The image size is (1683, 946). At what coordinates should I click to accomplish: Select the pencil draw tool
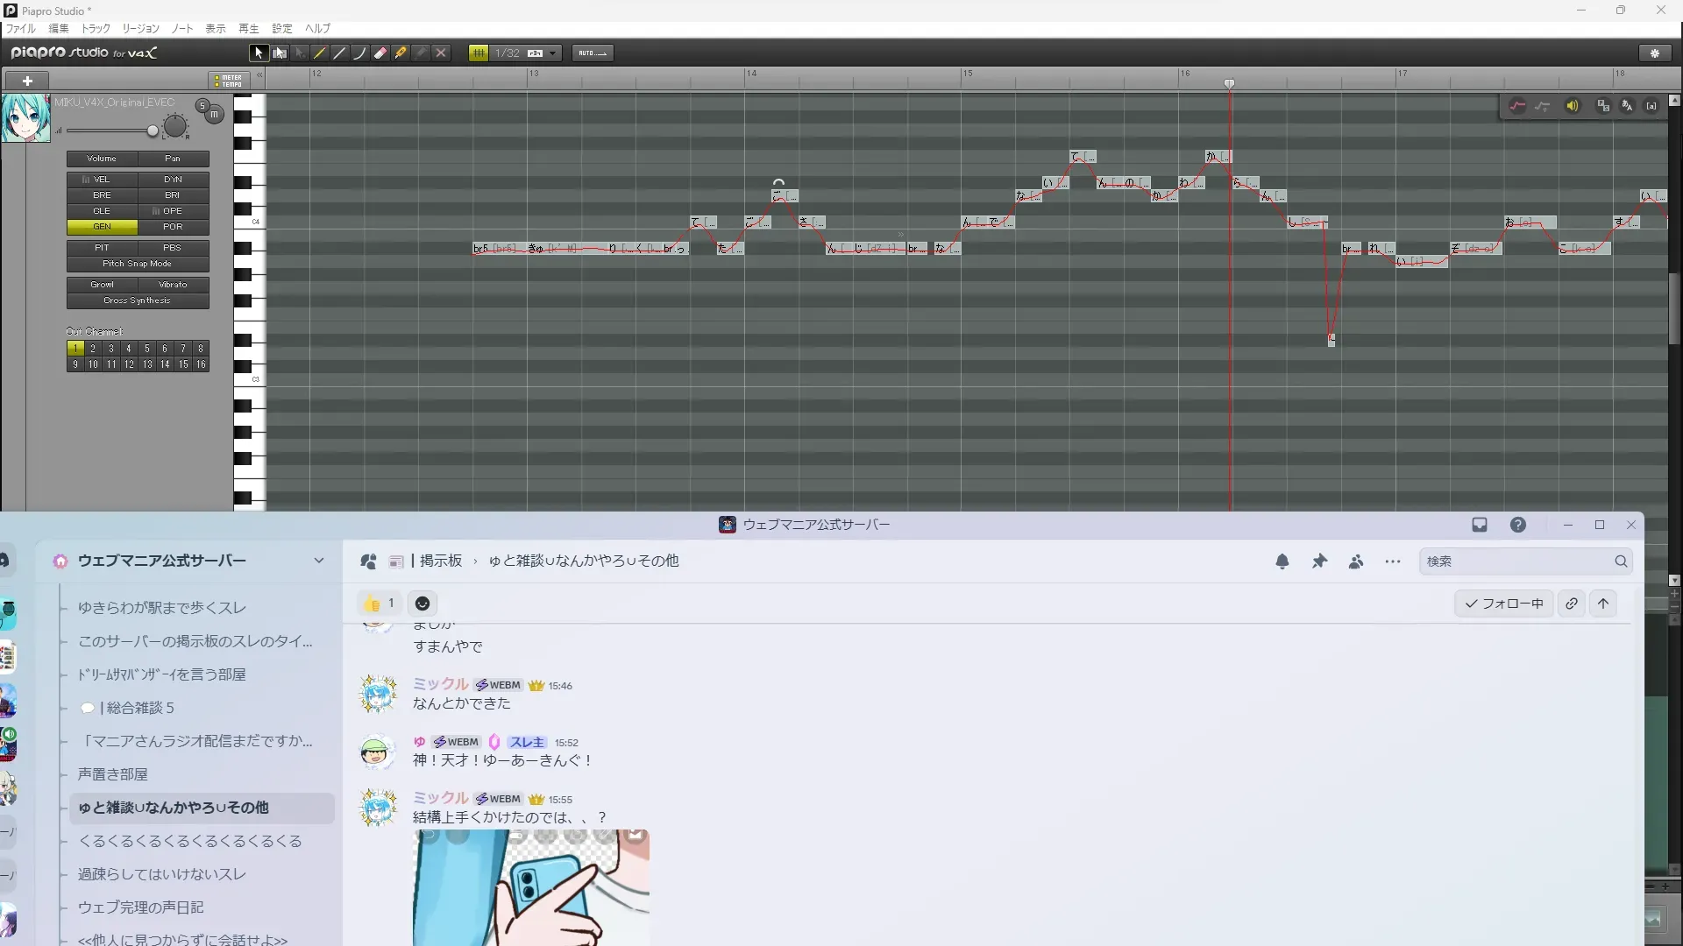click(x=320, y=53)
